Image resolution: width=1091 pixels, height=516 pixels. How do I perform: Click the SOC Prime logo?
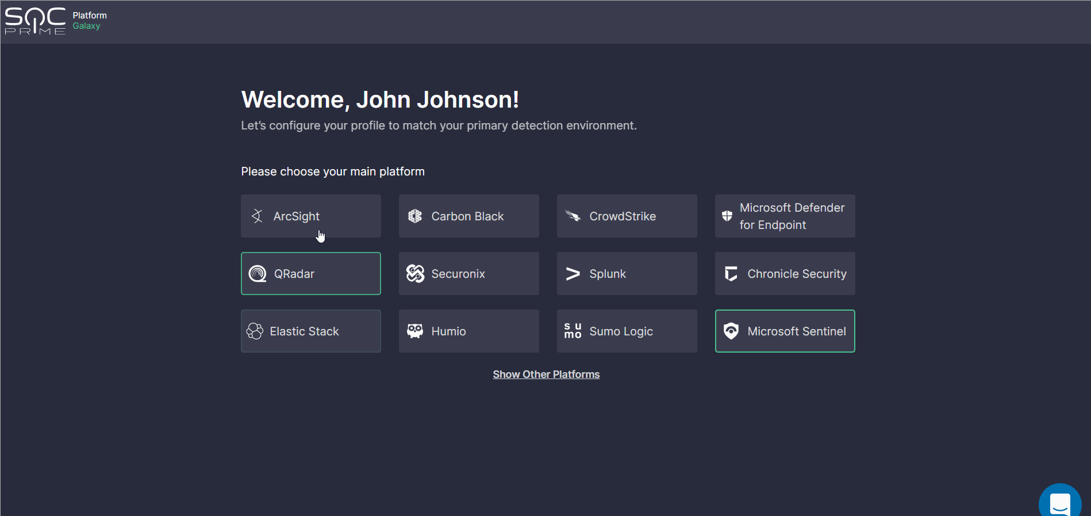[35, 21]
